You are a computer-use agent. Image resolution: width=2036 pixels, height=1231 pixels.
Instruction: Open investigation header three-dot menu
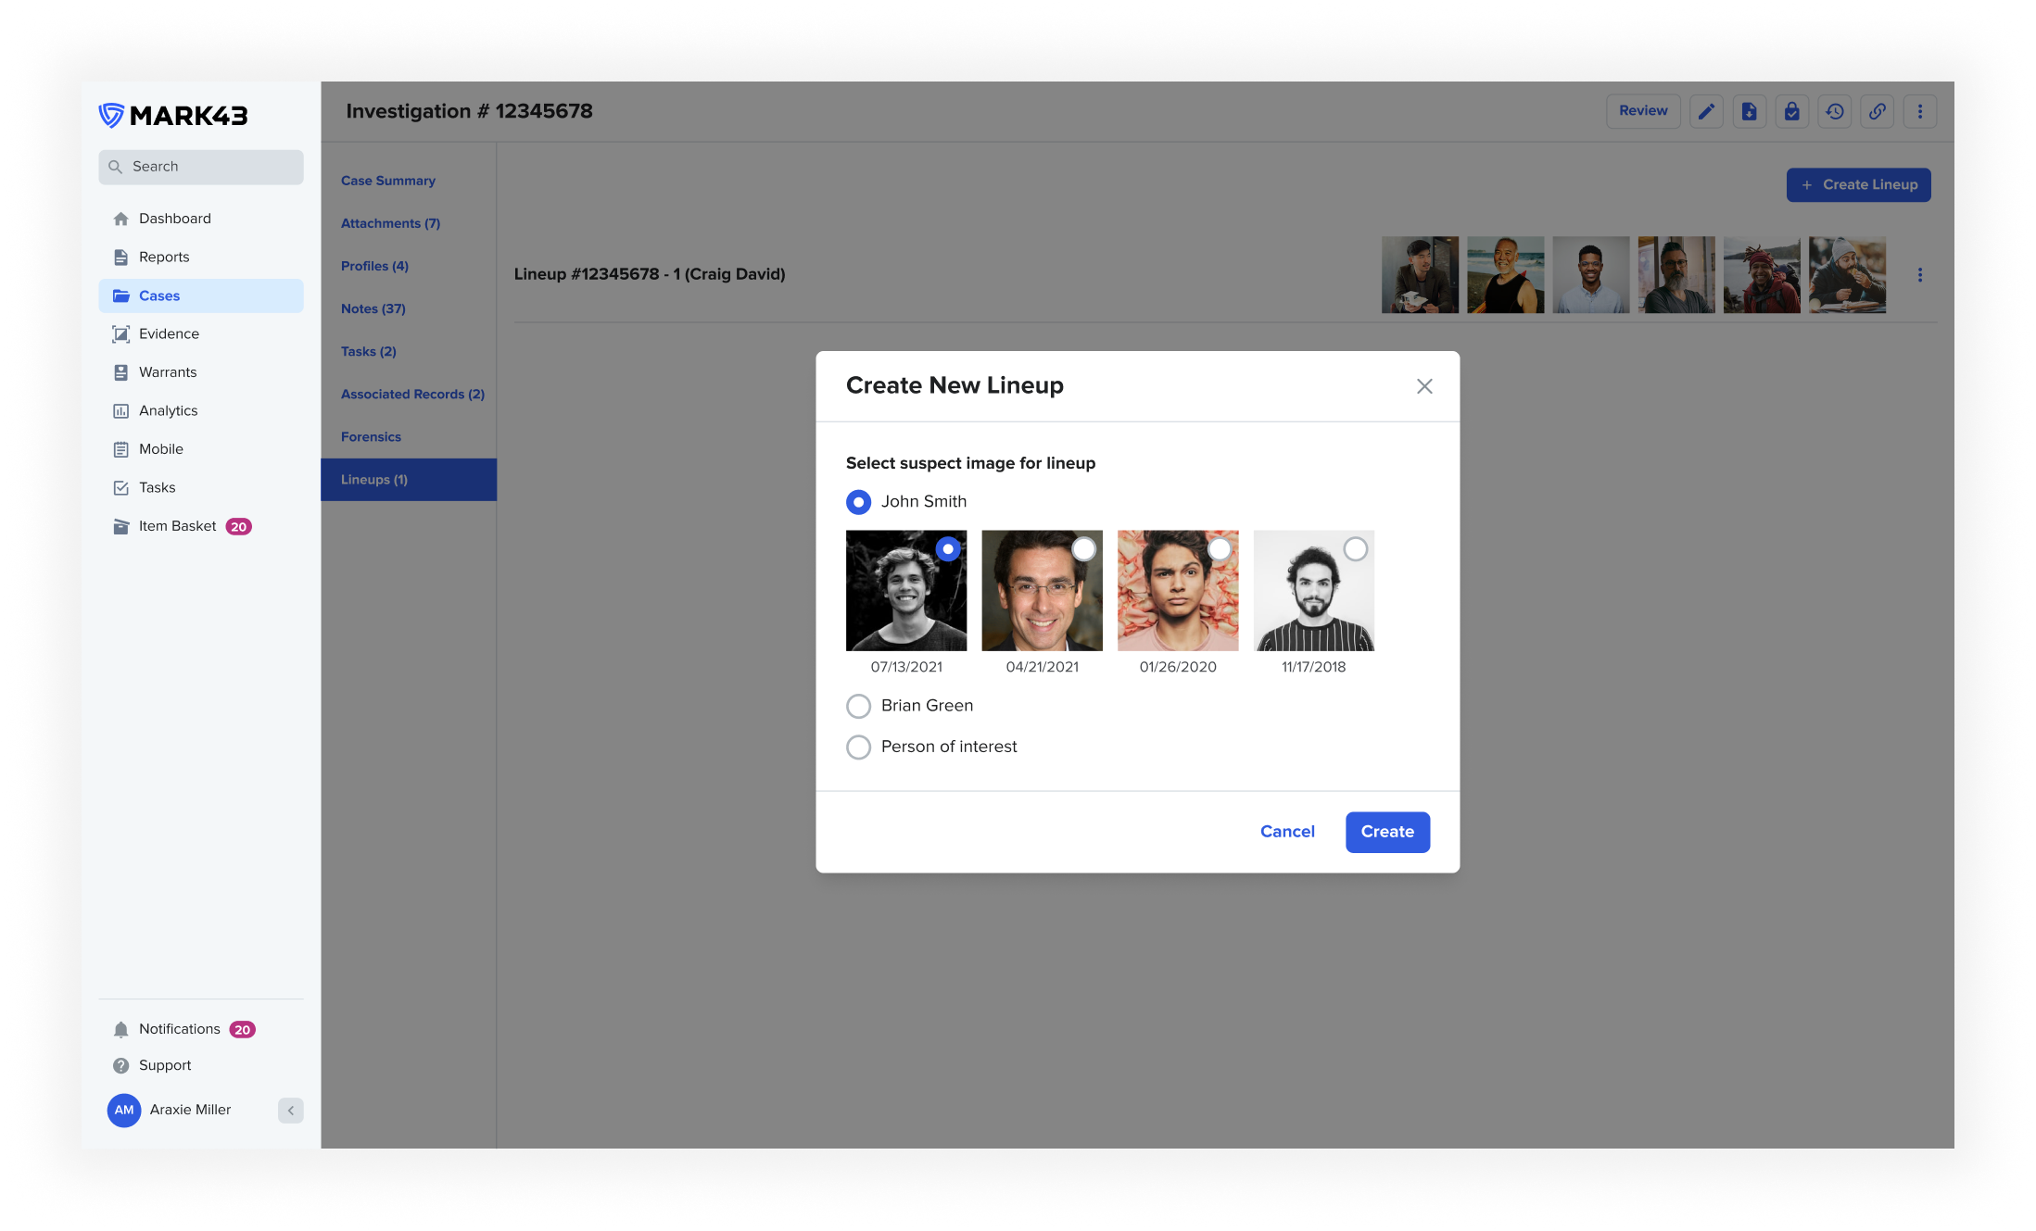[x=1919, y=111]
